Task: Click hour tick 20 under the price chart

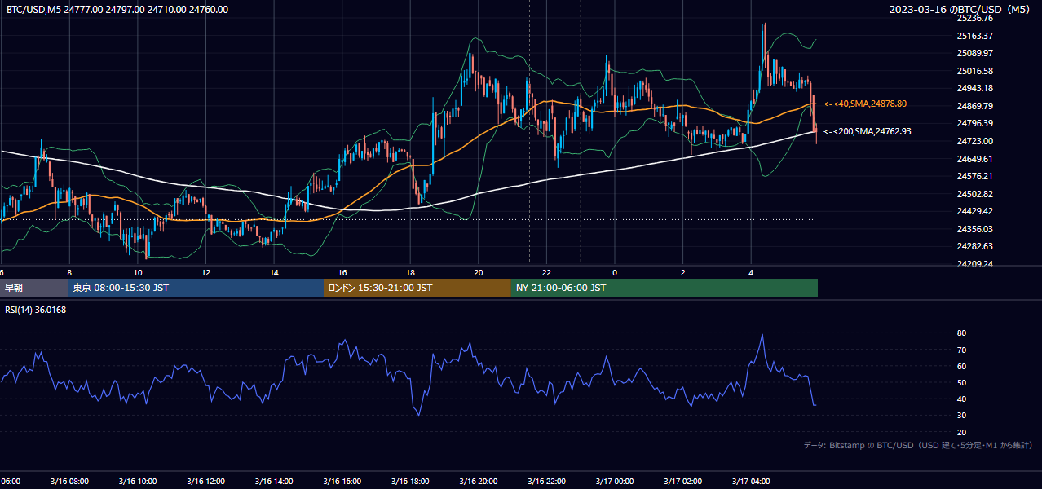Action: click(x=479, y=273)
